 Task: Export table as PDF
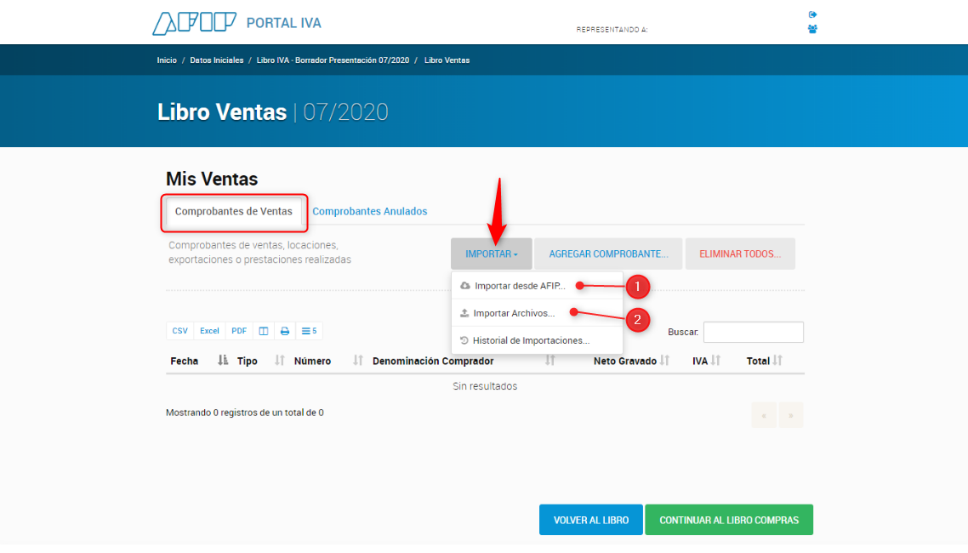coord(239,331)
